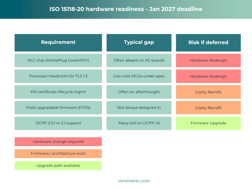Image resolution: width=252 pixels, height=189 pixels.
Task: Select the OCPP 2.0.1 or 2.1 support cell
Action: [x=58, y=123]
